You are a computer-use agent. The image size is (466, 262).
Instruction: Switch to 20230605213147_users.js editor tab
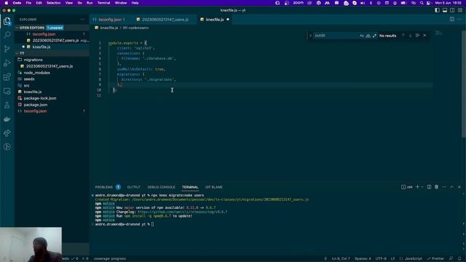165,20
